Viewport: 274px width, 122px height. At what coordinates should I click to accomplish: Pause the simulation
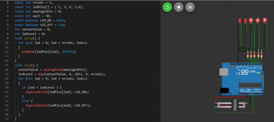click(190, 7)
